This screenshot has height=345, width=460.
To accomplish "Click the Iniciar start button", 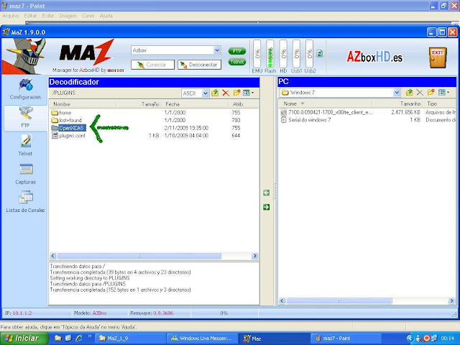I will [24, 339].
